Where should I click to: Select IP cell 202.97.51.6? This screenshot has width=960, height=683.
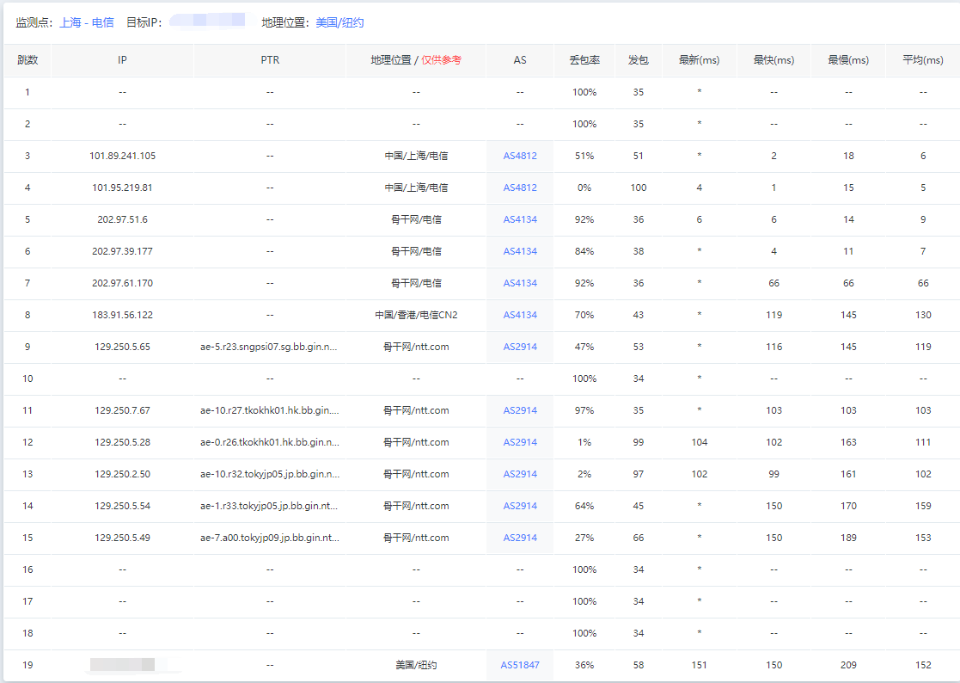(122, 219)
